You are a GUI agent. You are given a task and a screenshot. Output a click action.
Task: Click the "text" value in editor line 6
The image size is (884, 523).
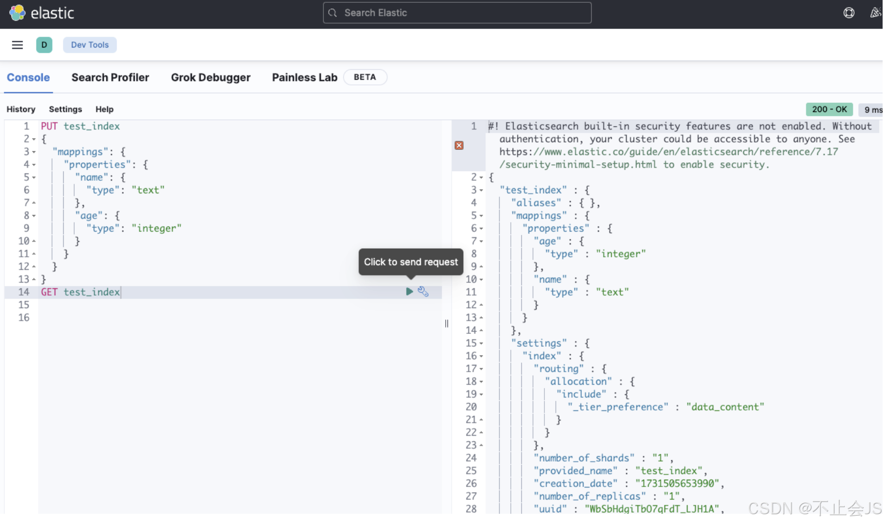[148, 190]
